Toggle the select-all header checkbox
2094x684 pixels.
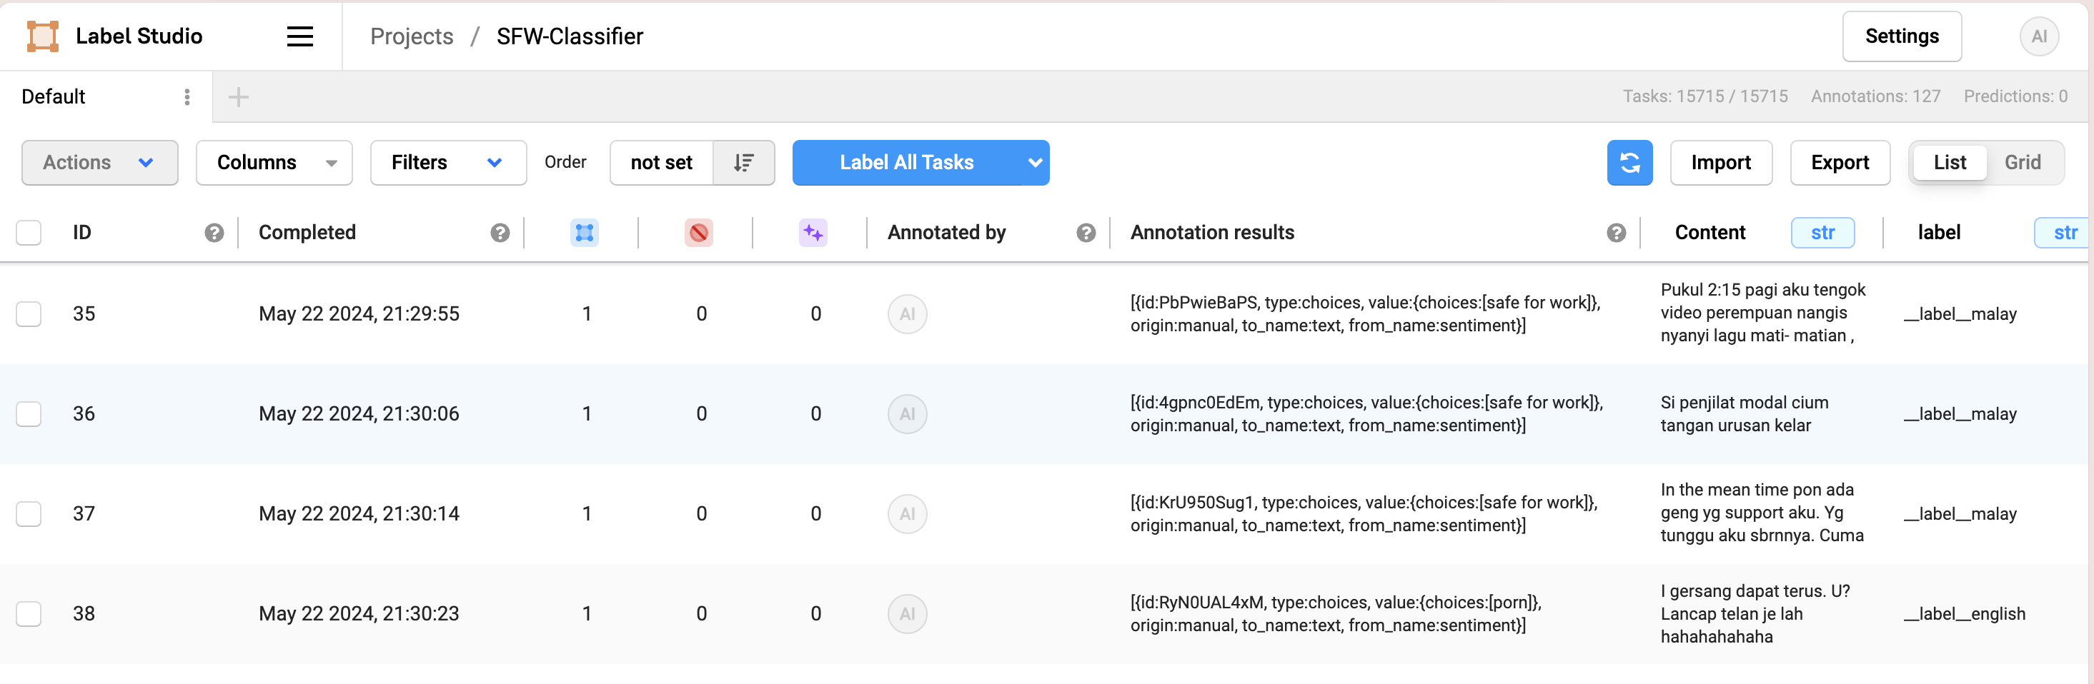(29, 233)
